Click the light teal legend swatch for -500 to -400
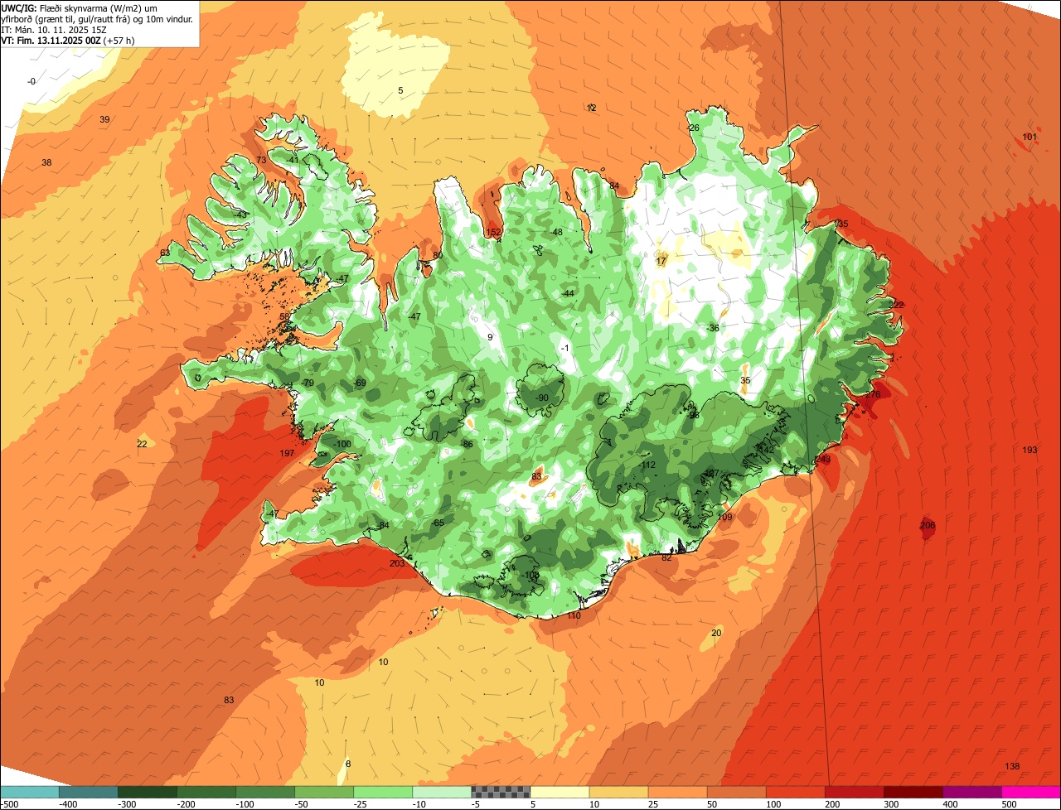Viewport: 1061px width, 810px height. [30, 792]
